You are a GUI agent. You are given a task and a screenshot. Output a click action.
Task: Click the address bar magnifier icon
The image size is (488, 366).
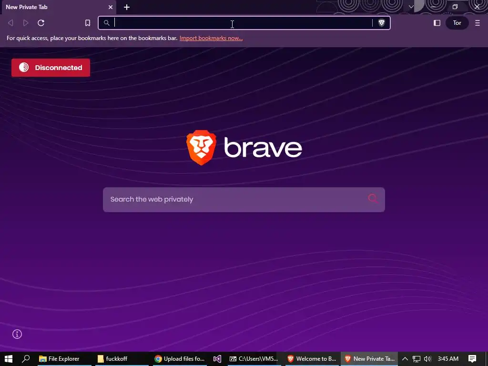(106, 23)
